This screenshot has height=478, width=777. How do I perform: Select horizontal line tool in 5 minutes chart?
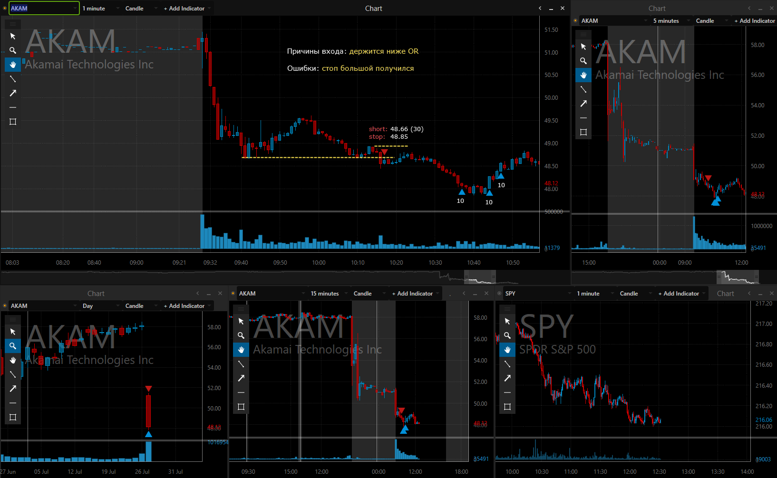583,118
